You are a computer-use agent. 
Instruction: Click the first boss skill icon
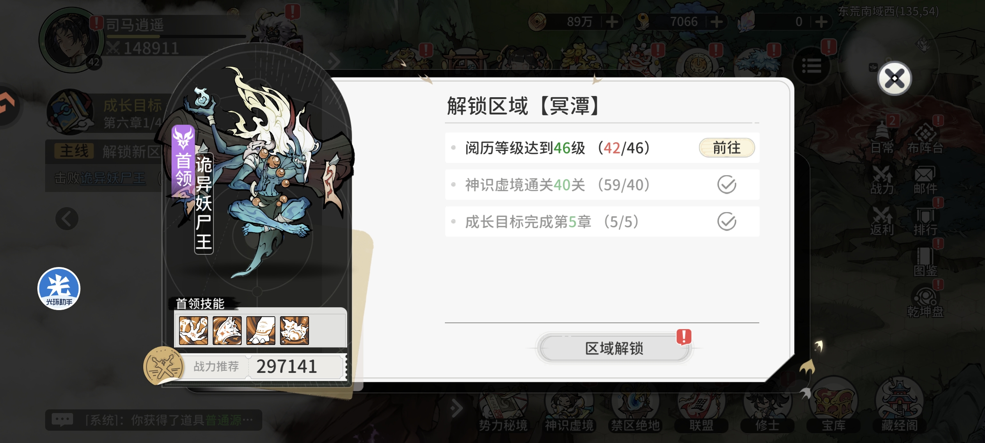coord(193,331)
